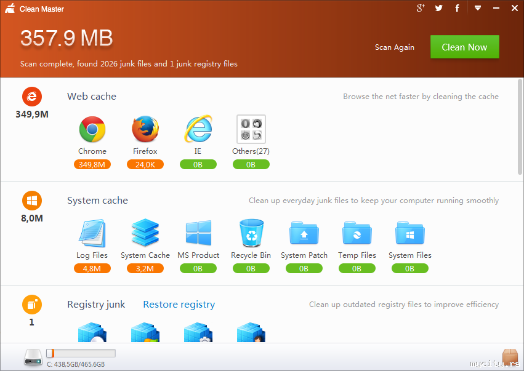The width and height of the screenshot is (524, 371).
Task: Click the hard drive icon in status bar
Action: [33, 357]
